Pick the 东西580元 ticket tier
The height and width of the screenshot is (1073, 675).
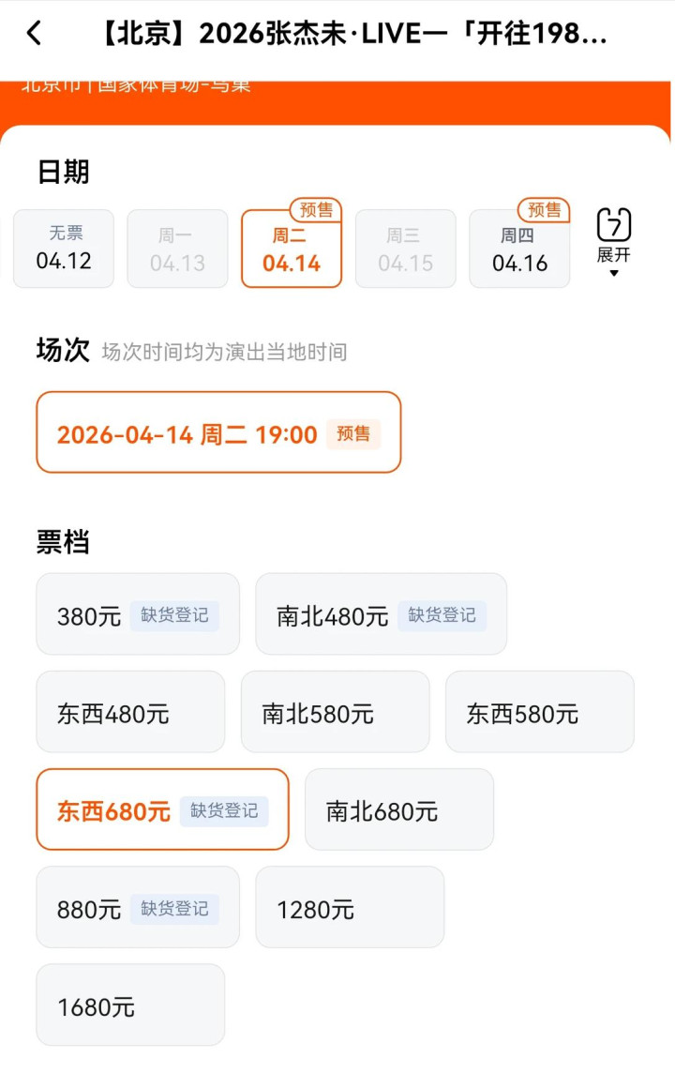click(x=539, y=712)
